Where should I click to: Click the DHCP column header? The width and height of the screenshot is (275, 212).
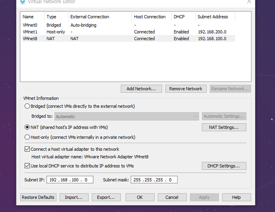tap(183, 17)
